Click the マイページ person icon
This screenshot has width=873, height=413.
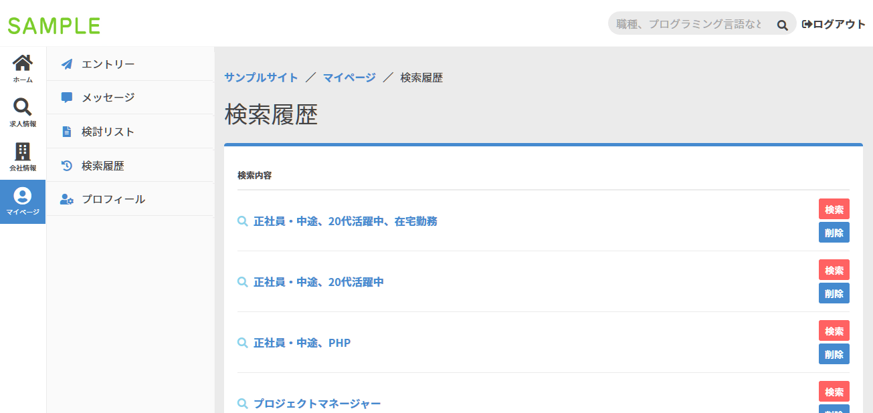[22, 196]
